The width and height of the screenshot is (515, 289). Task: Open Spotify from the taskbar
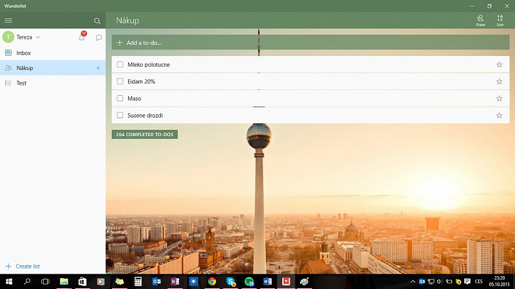(x=249, y=281)
